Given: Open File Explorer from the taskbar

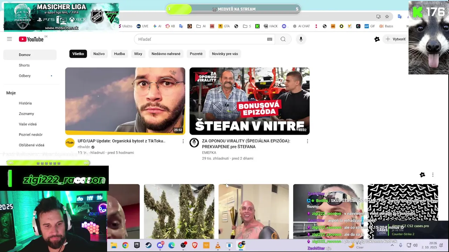Looking at the screenshot, I should tap(114, 245).
